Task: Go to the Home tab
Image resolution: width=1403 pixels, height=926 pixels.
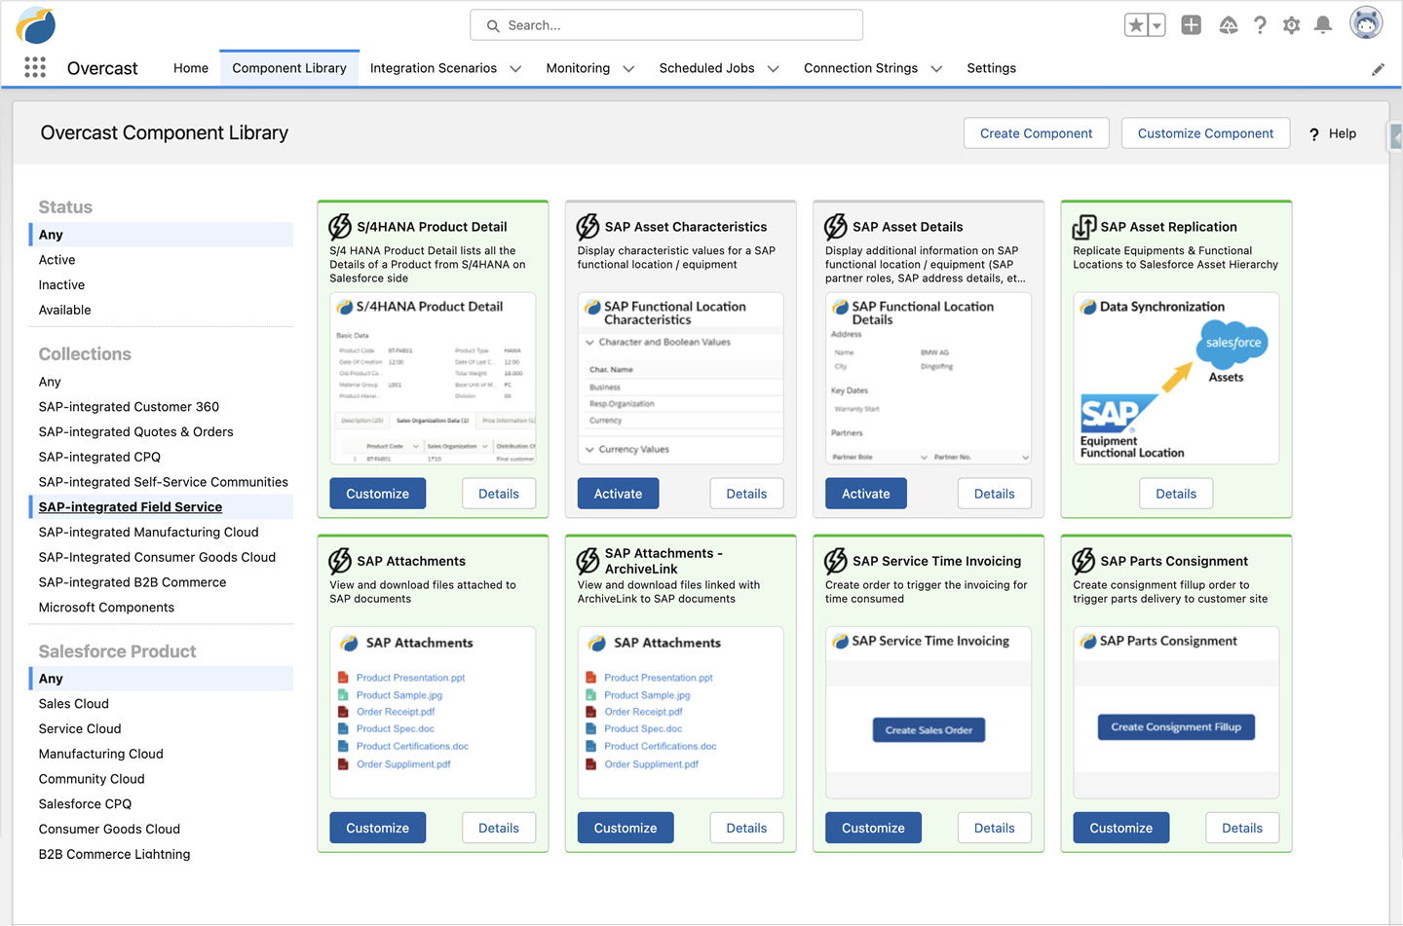Action: (191, 68)
